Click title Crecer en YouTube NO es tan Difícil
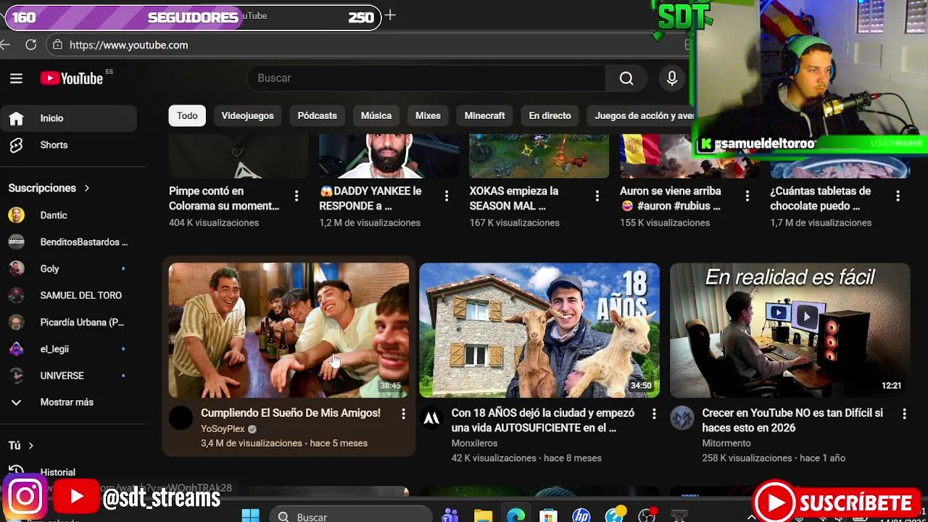 coord(792,420)
